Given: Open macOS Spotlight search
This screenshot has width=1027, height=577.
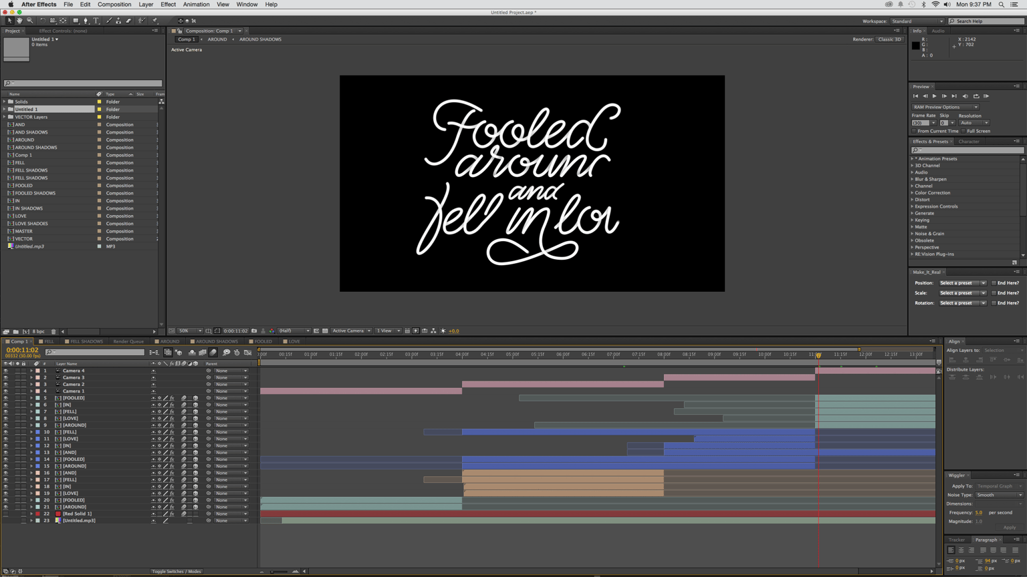Looking at the screenshot, I should click(x=1001, y=5).
